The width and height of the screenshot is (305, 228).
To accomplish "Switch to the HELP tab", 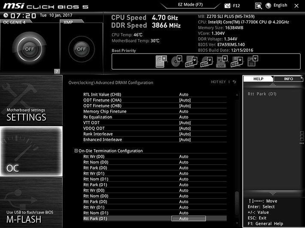I will pos(258,79).
